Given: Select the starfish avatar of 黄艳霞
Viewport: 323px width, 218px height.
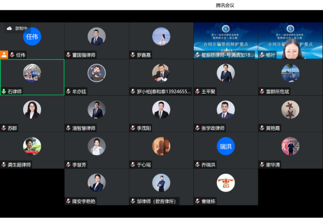Looking at the screenshot, I should coord(290,109).
